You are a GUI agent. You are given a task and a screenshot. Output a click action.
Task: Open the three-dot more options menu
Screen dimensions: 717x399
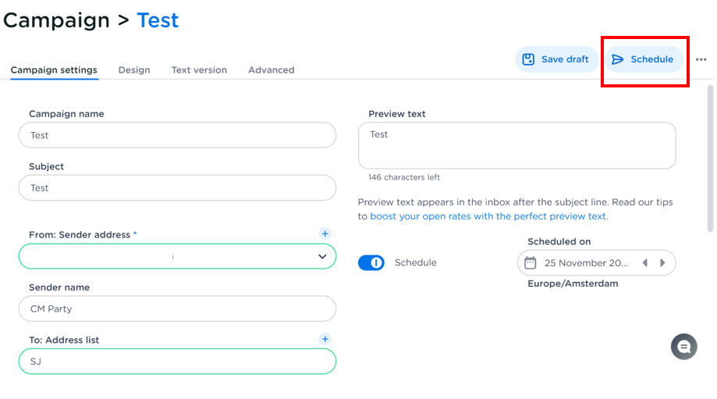(701, 59)
